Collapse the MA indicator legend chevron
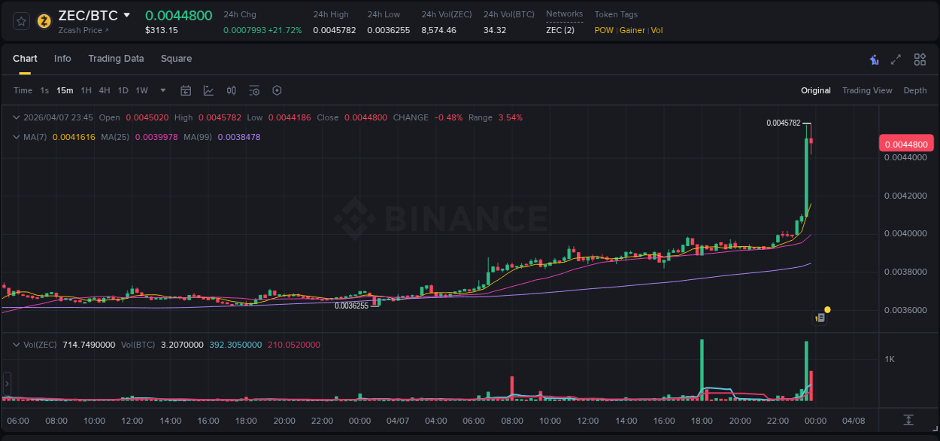The image size is (940, 441). [x=16, y=137]
